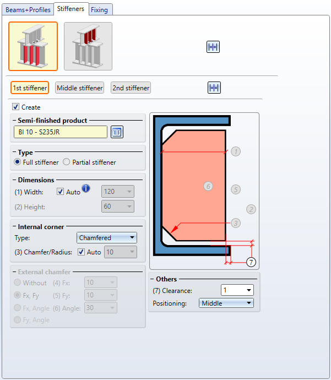Toggle the Auto checkbox for Width

60,192
